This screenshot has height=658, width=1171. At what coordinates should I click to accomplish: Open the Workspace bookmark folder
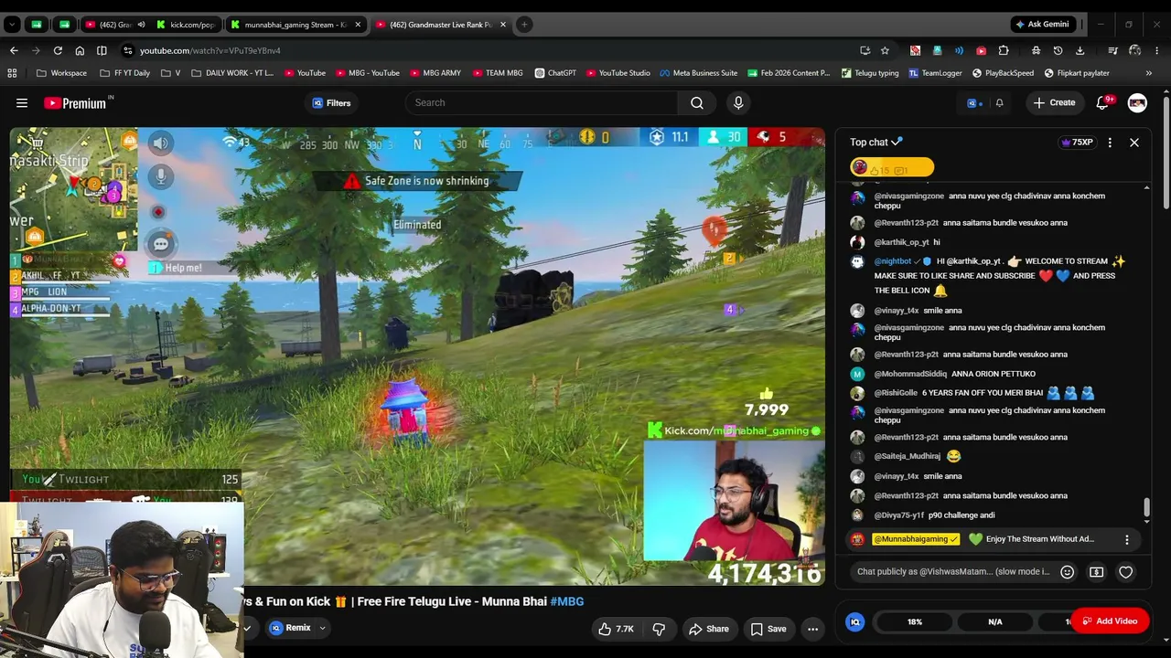[x=61, y=73]
